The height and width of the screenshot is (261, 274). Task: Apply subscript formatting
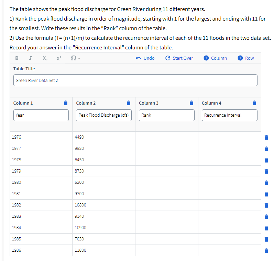coord(45,58)
